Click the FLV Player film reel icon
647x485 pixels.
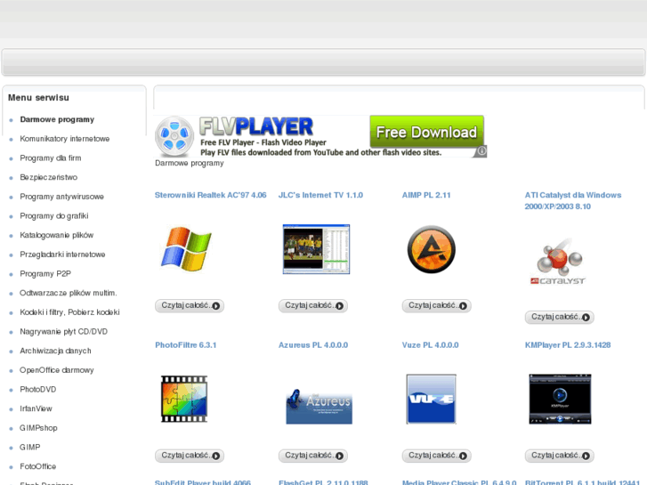click(x=174, y=136)
